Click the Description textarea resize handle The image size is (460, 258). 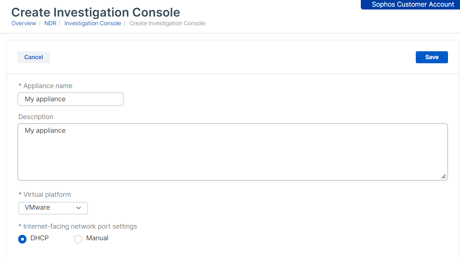(444, 177)
